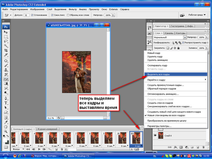Click the Quick Mask mode icon
Image resolution: width=212 pixels, height=159 pixels.
coord(6,147)
